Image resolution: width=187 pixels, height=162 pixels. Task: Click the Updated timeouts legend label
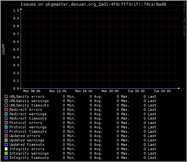[27, 145]
